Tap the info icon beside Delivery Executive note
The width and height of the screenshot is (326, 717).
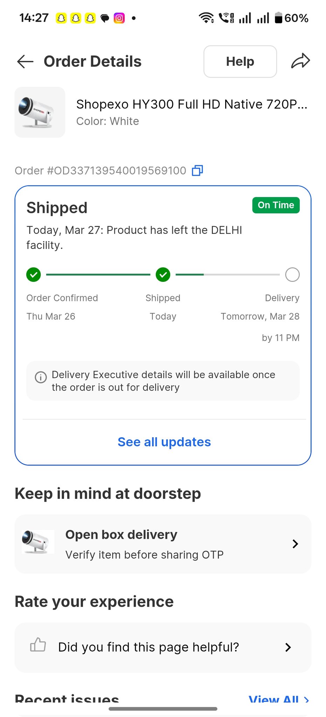point(41,377)
